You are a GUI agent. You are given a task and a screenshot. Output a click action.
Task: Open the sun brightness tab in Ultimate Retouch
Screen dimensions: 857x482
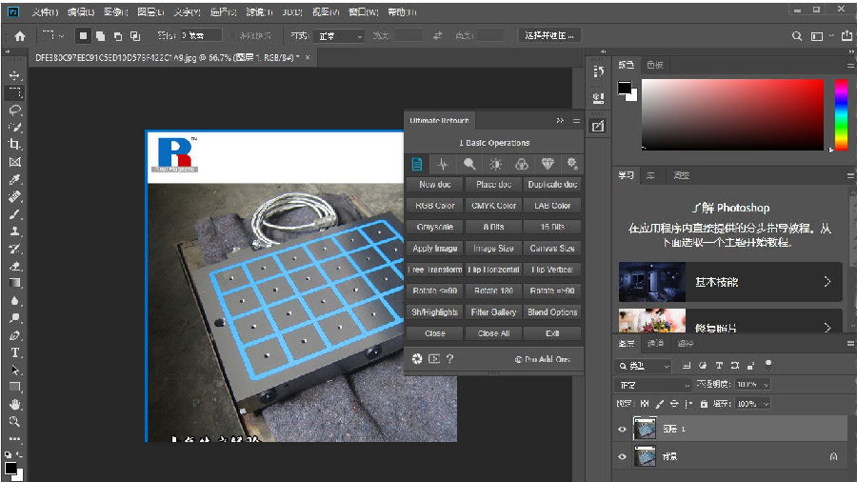tap(495, 164)
